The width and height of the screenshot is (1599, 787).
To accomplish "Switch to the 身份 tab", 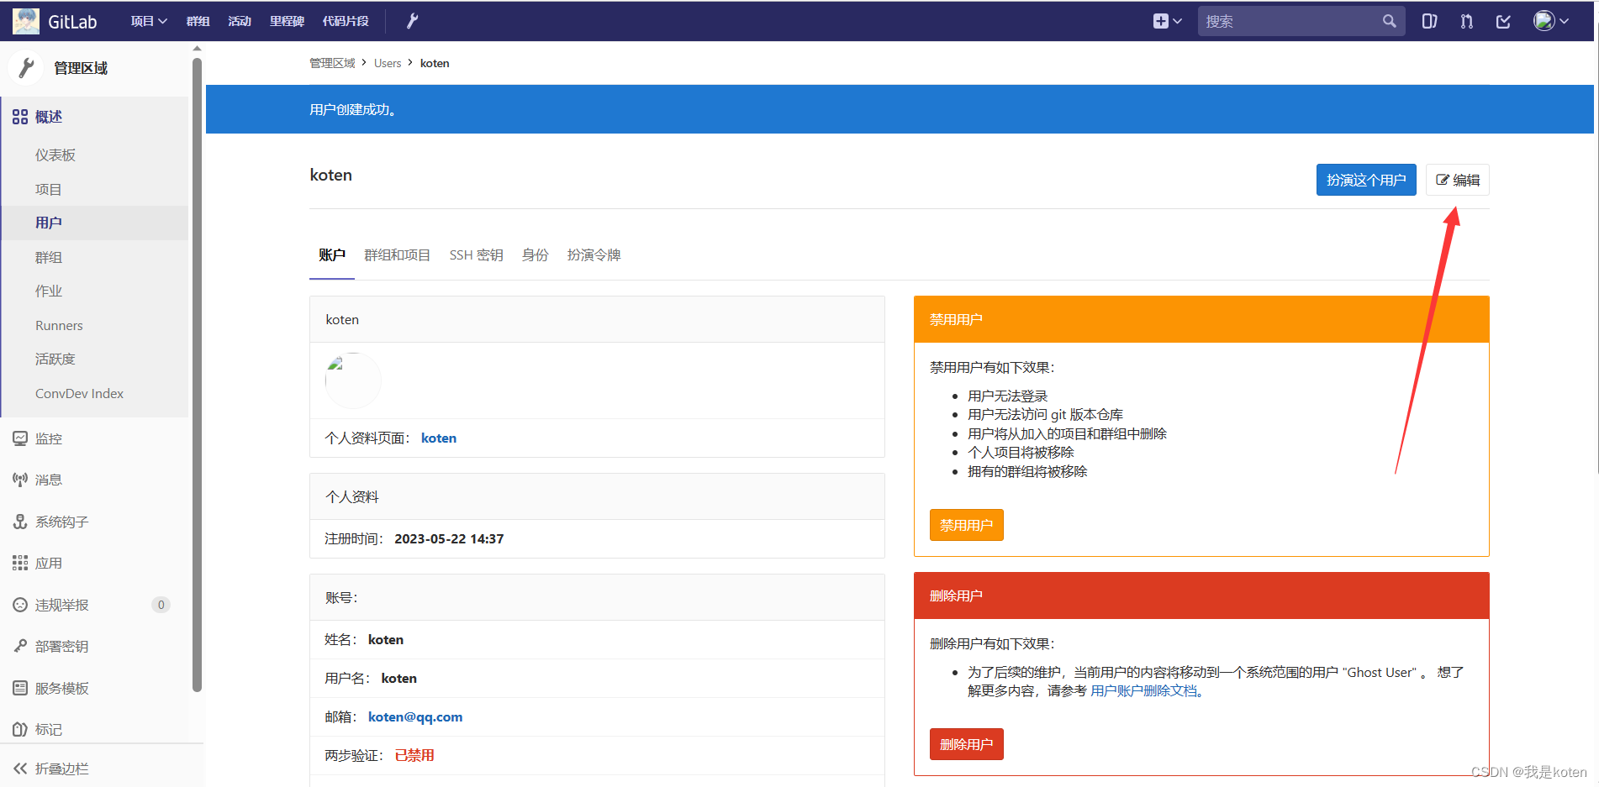I will pyautogui.click(x=535, y=254).
